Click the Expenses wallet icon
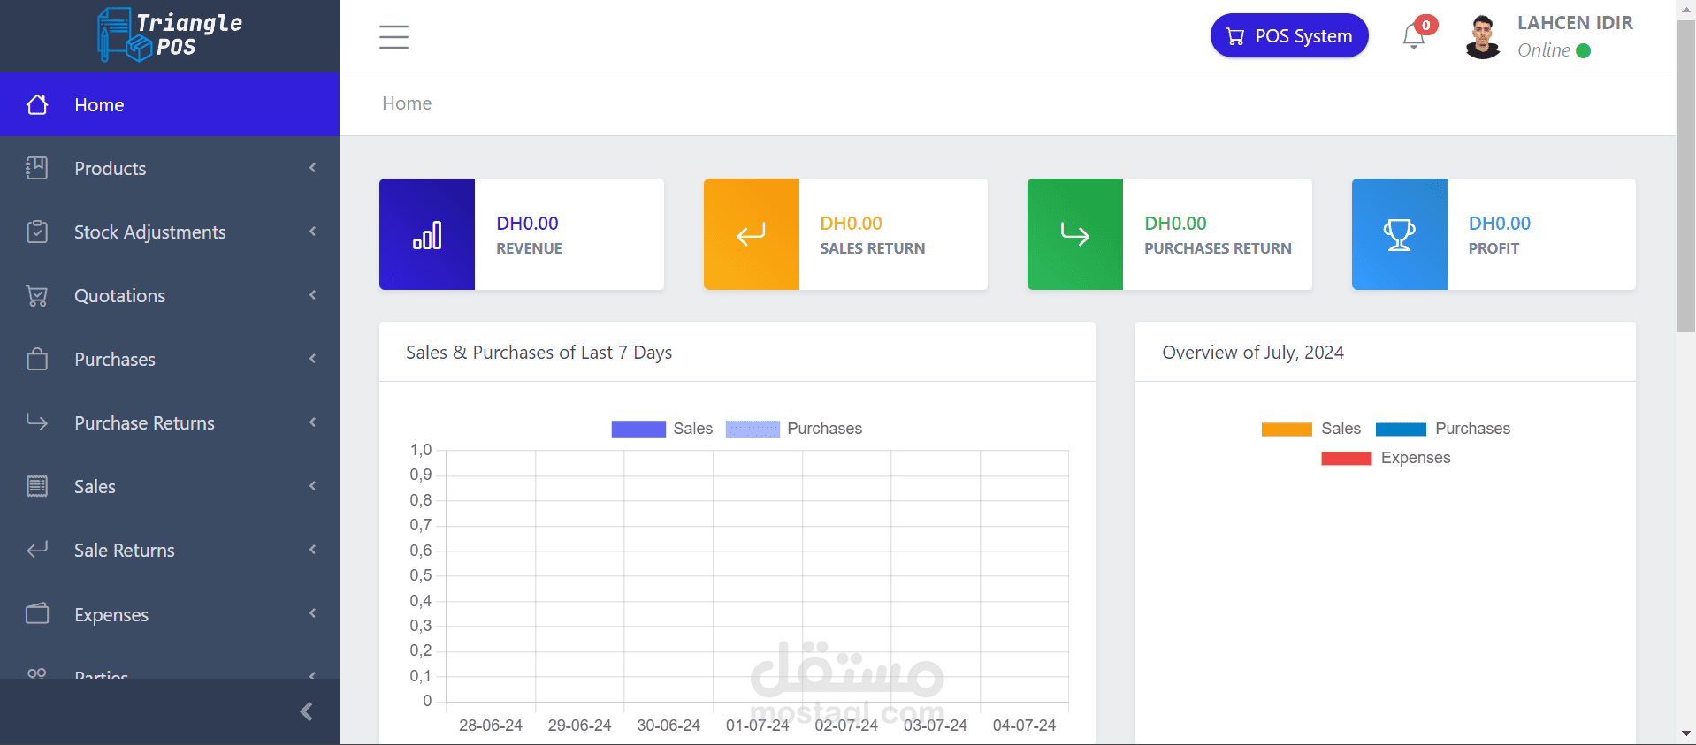Screen dimensions: 1696x745 pyautogui.click(x=37, y=613)
